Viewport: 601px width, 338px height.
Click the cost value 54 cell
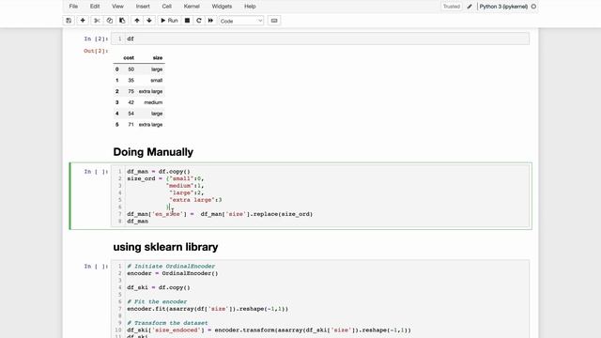[x=131, y=114]
